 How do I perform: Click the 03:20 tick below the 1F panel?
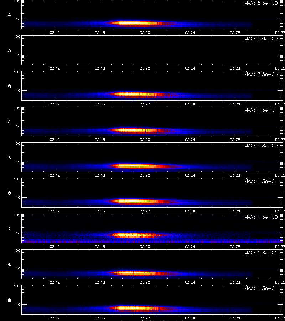[x=145, y=32]
